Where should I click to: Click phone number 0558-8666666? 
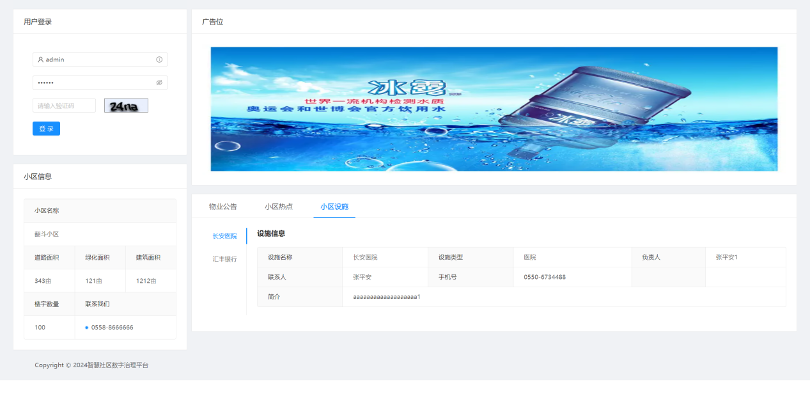pyautogui.click(x=113, y=328)
